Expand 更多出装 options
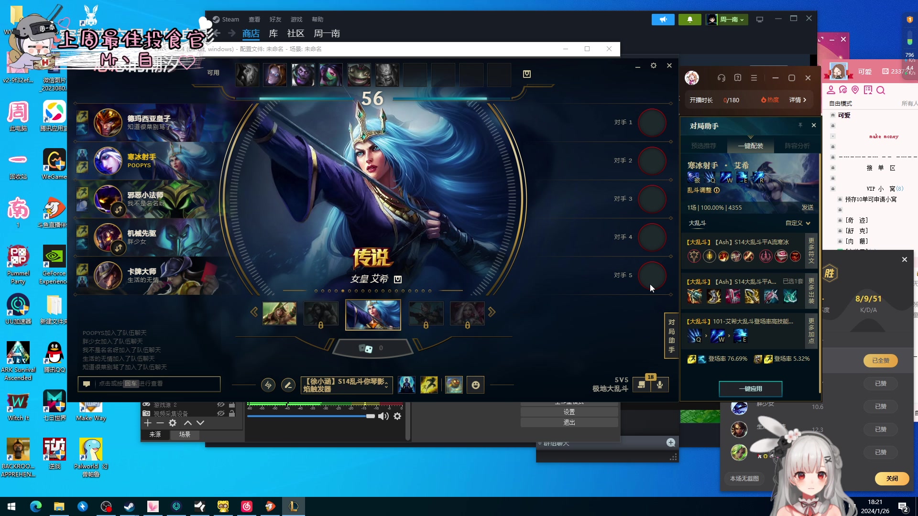918x516 pixels. [x=811, y=290]
